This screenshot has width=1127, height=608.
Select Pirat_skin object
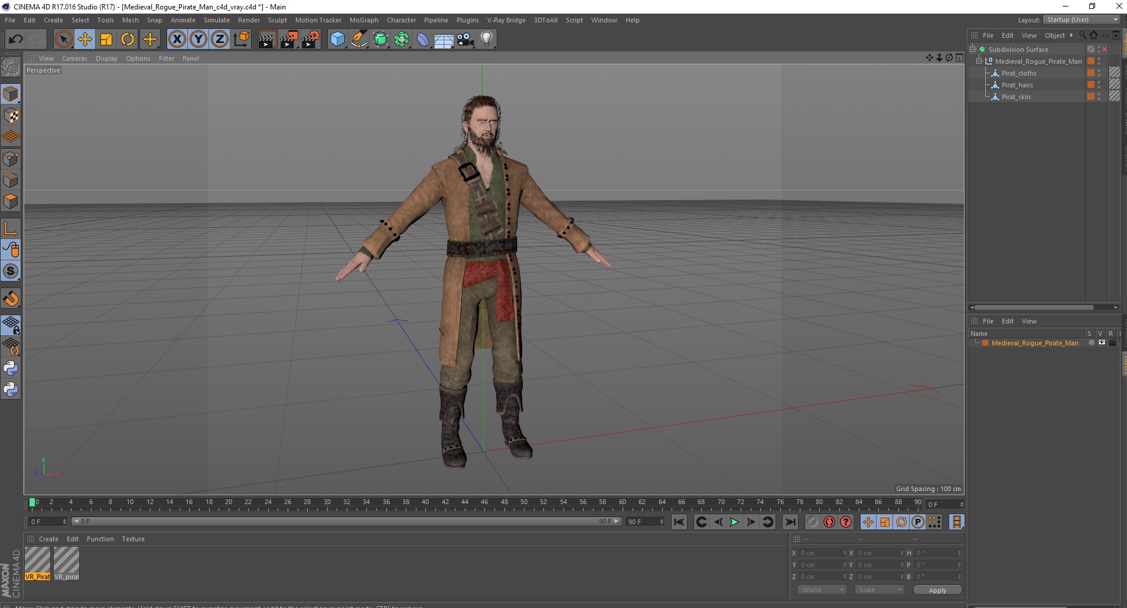pos(1016,97)
